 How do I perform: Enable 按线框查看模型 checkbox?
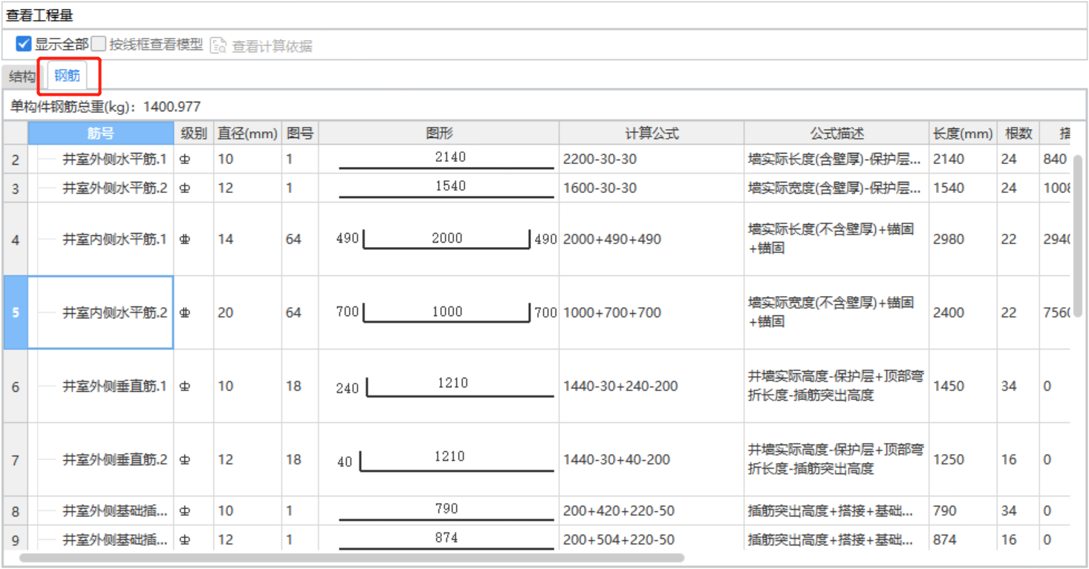pyautogui.click(x=99, y=45)
